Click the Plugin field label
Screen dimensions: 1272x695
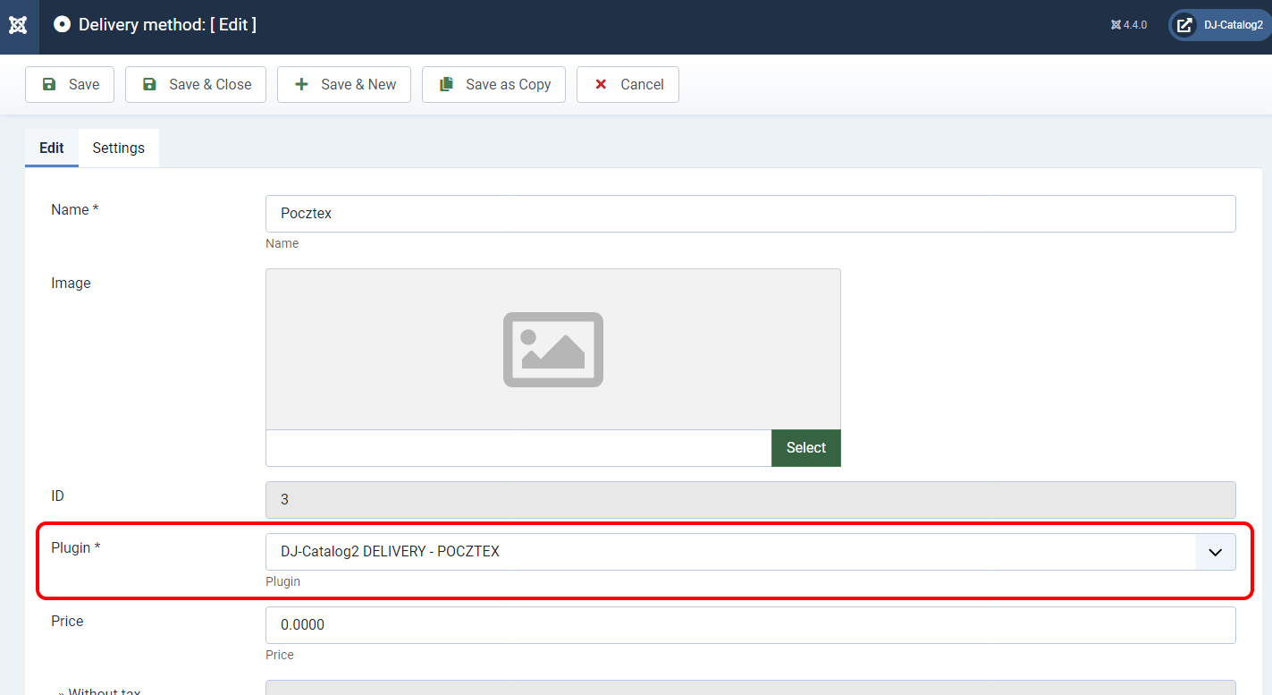point(76,548)
